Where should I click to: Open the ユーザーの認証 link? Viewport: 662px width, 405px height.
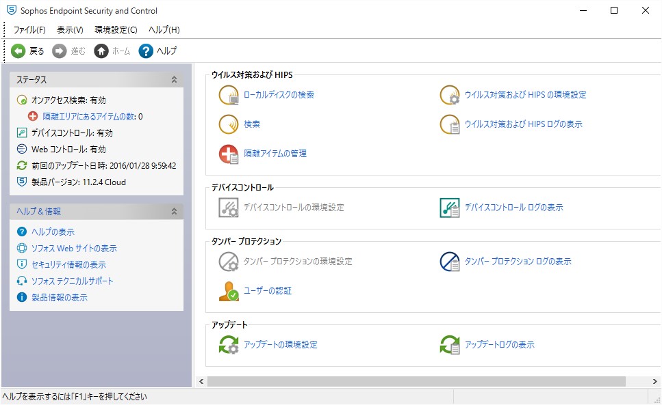pos(267,291)
